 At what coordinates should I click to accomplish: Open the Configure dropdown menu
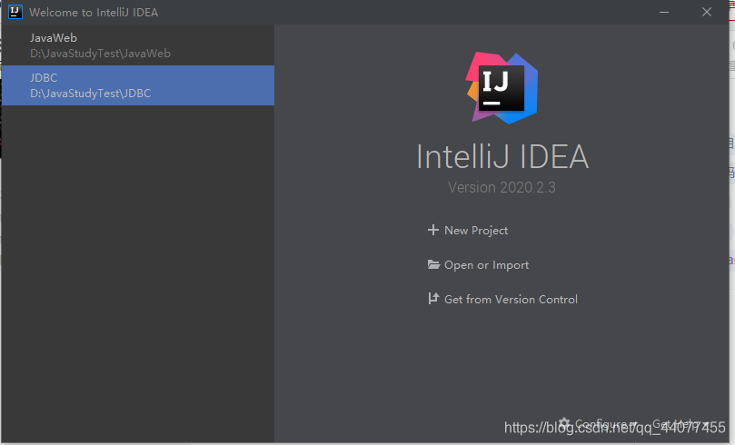click(x=606, y=424)
